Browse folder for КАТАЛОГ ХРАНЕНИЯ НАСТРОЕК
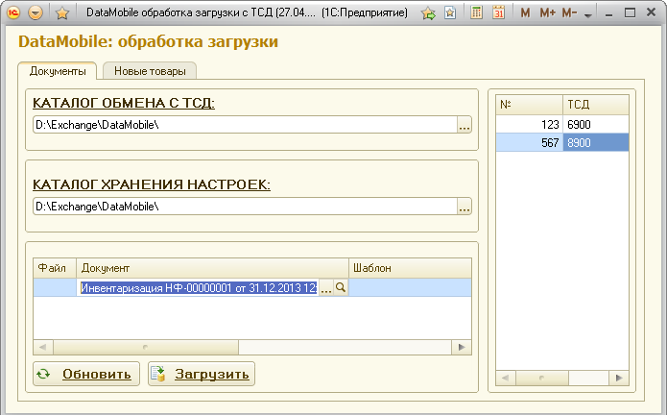Viewport: 667px width, 416px height. (465, 207)
